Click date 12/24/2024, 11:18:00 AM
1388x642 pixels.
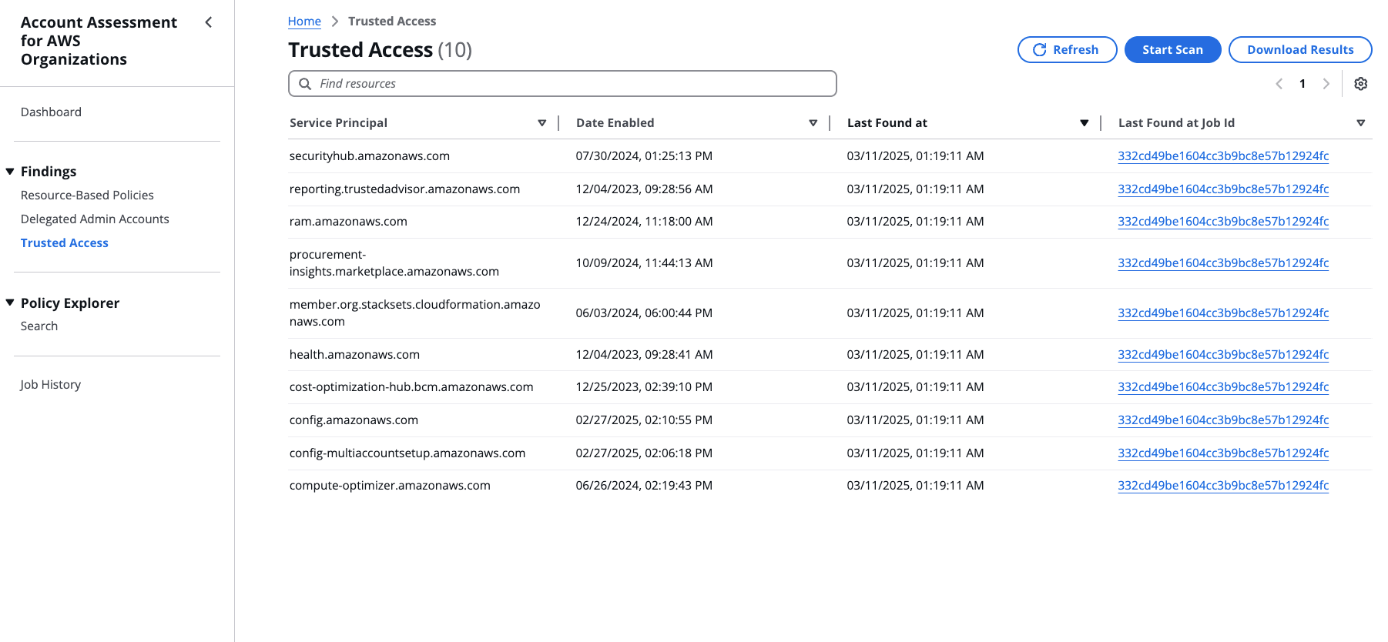[644, 222]
